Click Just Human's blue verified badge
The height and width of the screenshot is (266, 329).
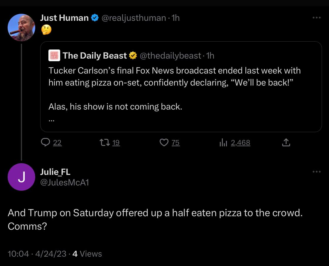[x=95, y=18]
